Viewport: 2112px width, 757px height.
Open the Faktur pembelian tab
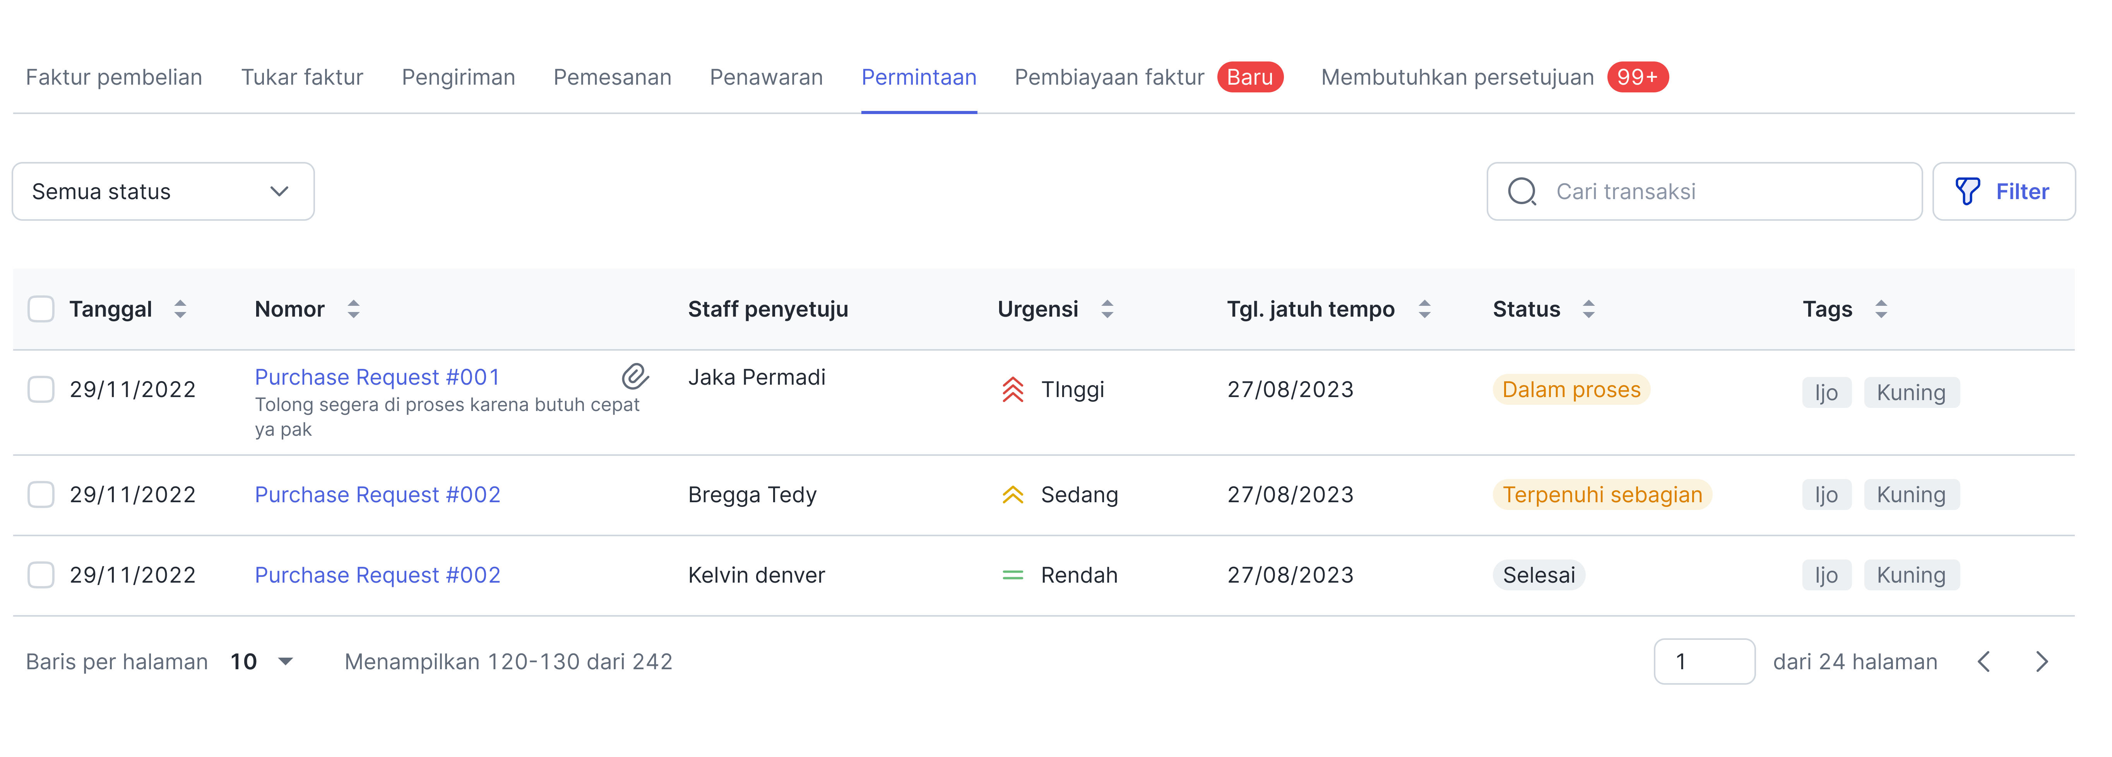[x=114, y=77]
